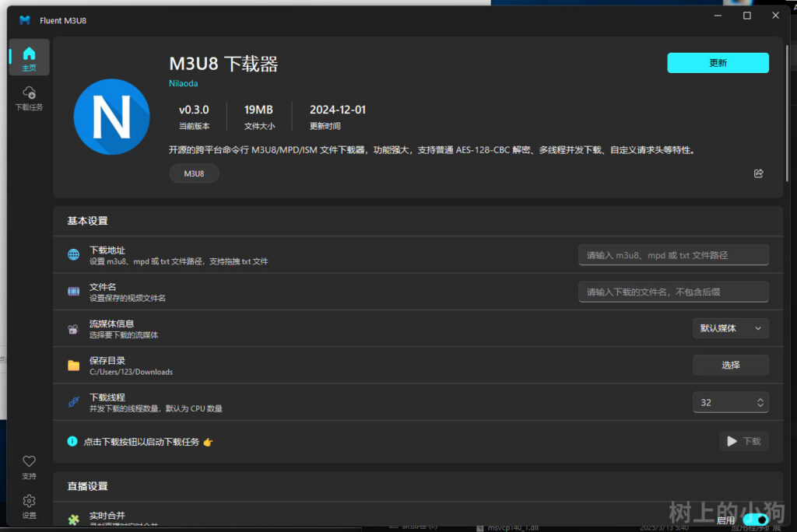Start downloading with the 下载 button
Screen dimensions: 797x532
743,441
